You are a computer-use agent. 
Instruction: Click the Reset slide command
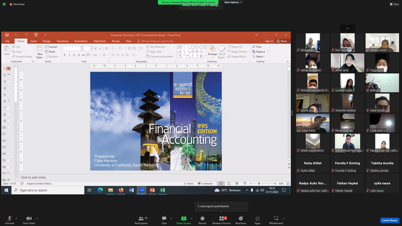pyautogui.click(x=50, y=51)
